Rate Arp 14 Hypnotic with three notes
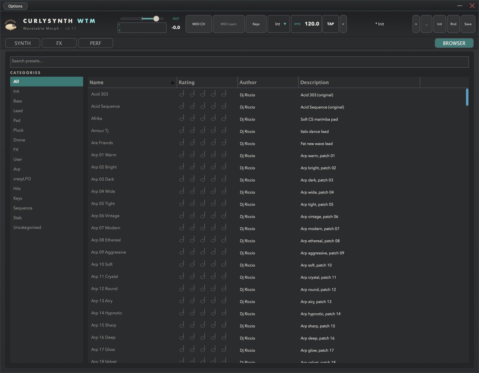The width and height of the screenshot is (479, 373). (x=203, y=313)
